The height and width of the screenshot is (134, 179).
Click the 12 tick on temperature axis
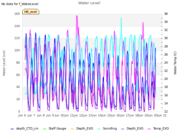[x=166, y=112]
